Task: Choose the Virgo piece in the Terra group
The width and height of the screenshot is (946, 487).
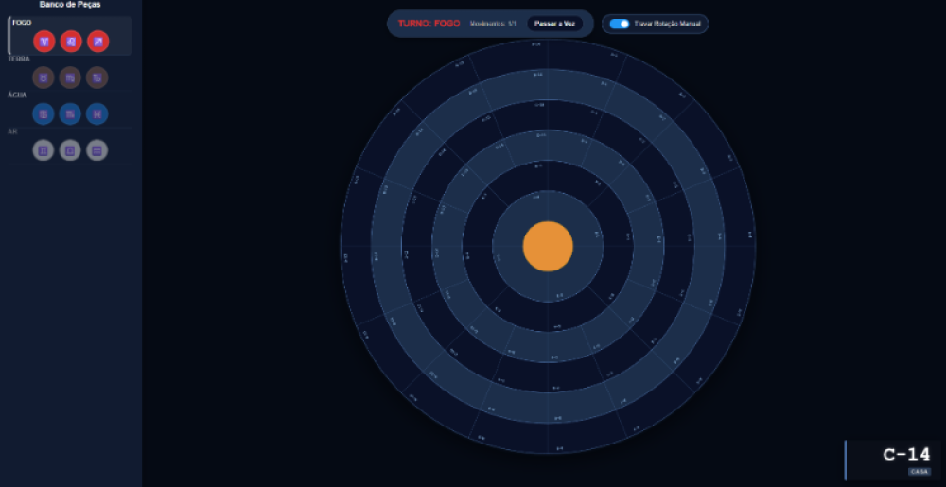Action: coord(71,78)
